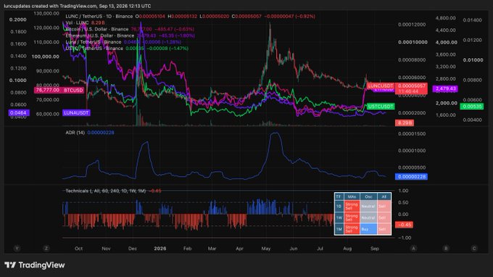
Task: Click 2026 on the time axis
Action: pyautogui.click(x=160, y=249)
